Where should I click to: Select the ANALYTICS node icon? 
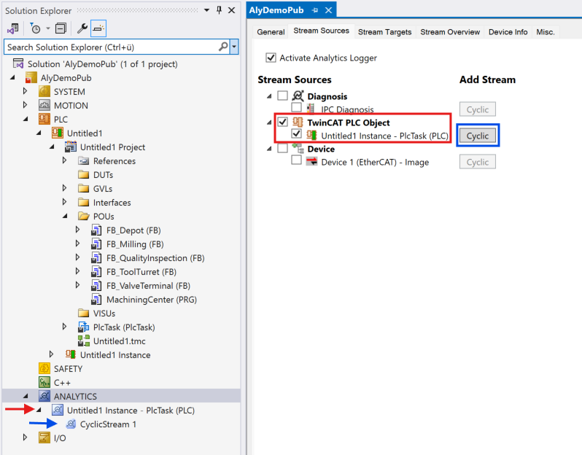[44, 396]
